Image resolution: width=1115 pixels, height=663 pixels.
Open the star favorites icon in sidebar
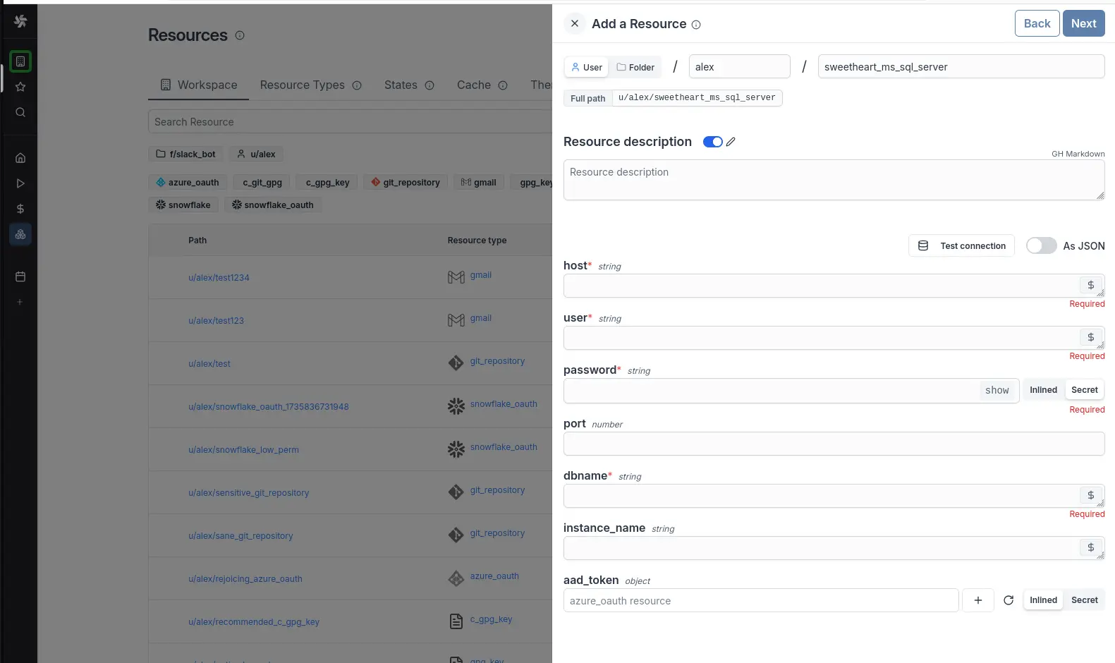click(20, 87)
